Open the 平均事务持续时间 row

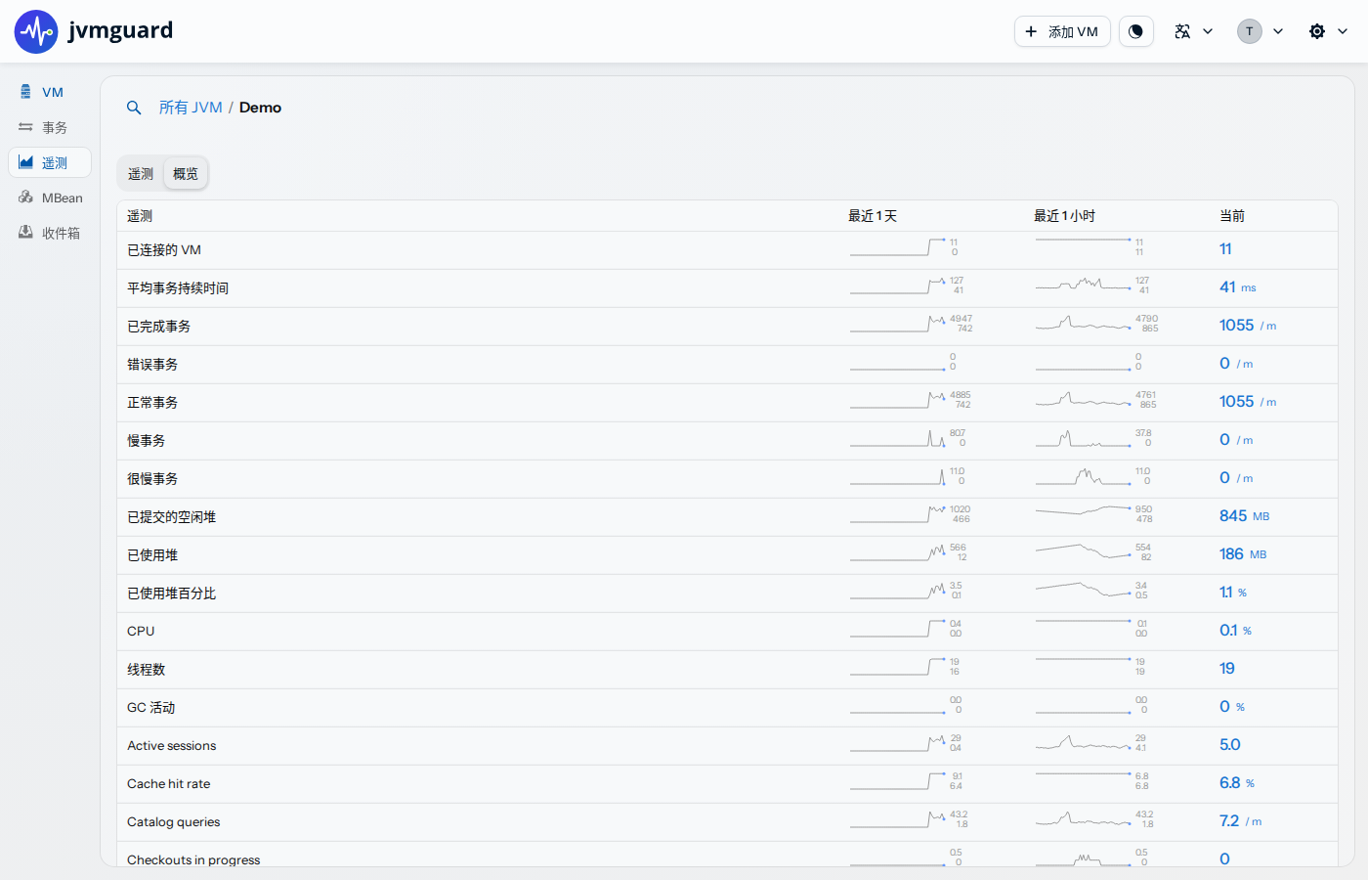point(728,288)
